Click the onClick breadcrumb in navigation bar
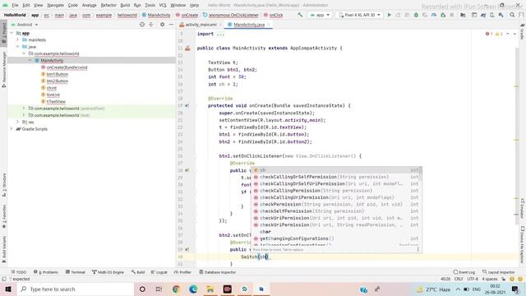526x296 pixels. (x=276, y=15)
